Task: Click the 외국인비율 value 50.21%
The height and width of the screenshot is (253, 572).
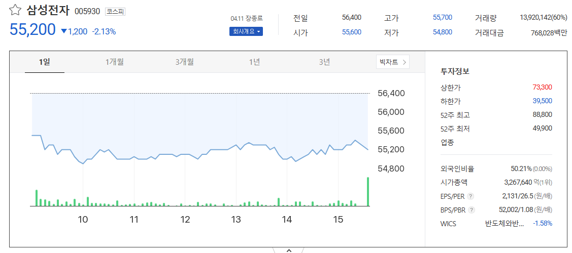Action: pos(521,168)
